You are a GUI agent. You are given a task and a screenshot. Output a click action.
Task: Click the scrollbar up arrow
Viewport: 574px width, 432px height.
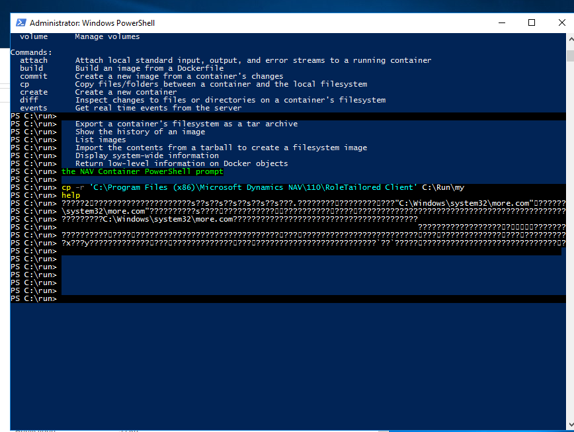(x=569, y=38)
